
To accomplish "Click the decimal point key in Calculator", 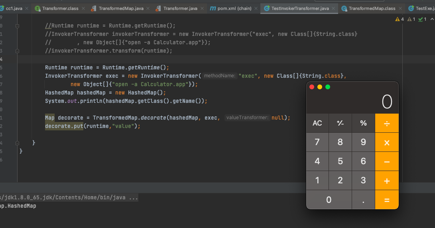I will pos(363,200).
